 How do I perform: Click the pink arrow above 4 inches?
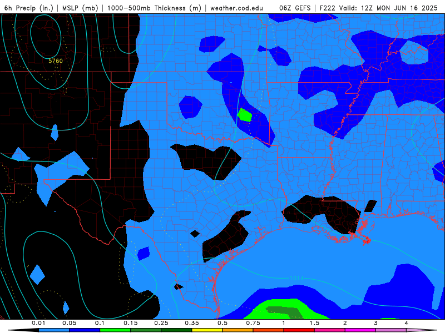tap(422, 330)
